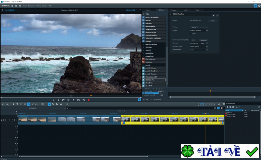The image size is (261, 160).
Task: Click the red record button
Action: (x=88, y=100)
